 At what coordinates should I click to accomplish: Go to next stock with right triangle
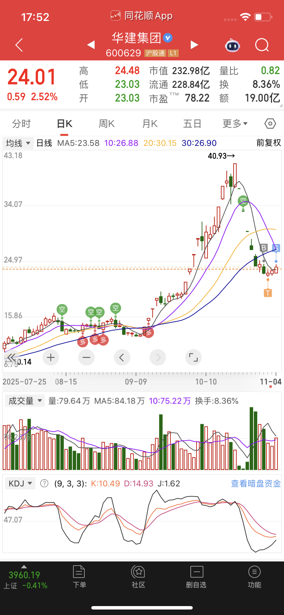[194, 45]
